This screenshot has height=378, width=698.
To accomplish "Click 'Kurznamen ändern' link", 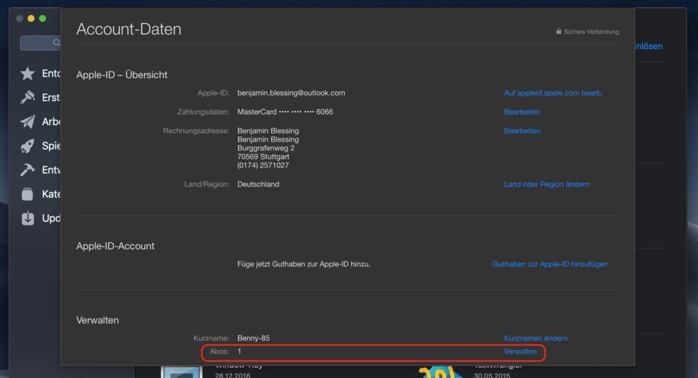I will [536, 338].
